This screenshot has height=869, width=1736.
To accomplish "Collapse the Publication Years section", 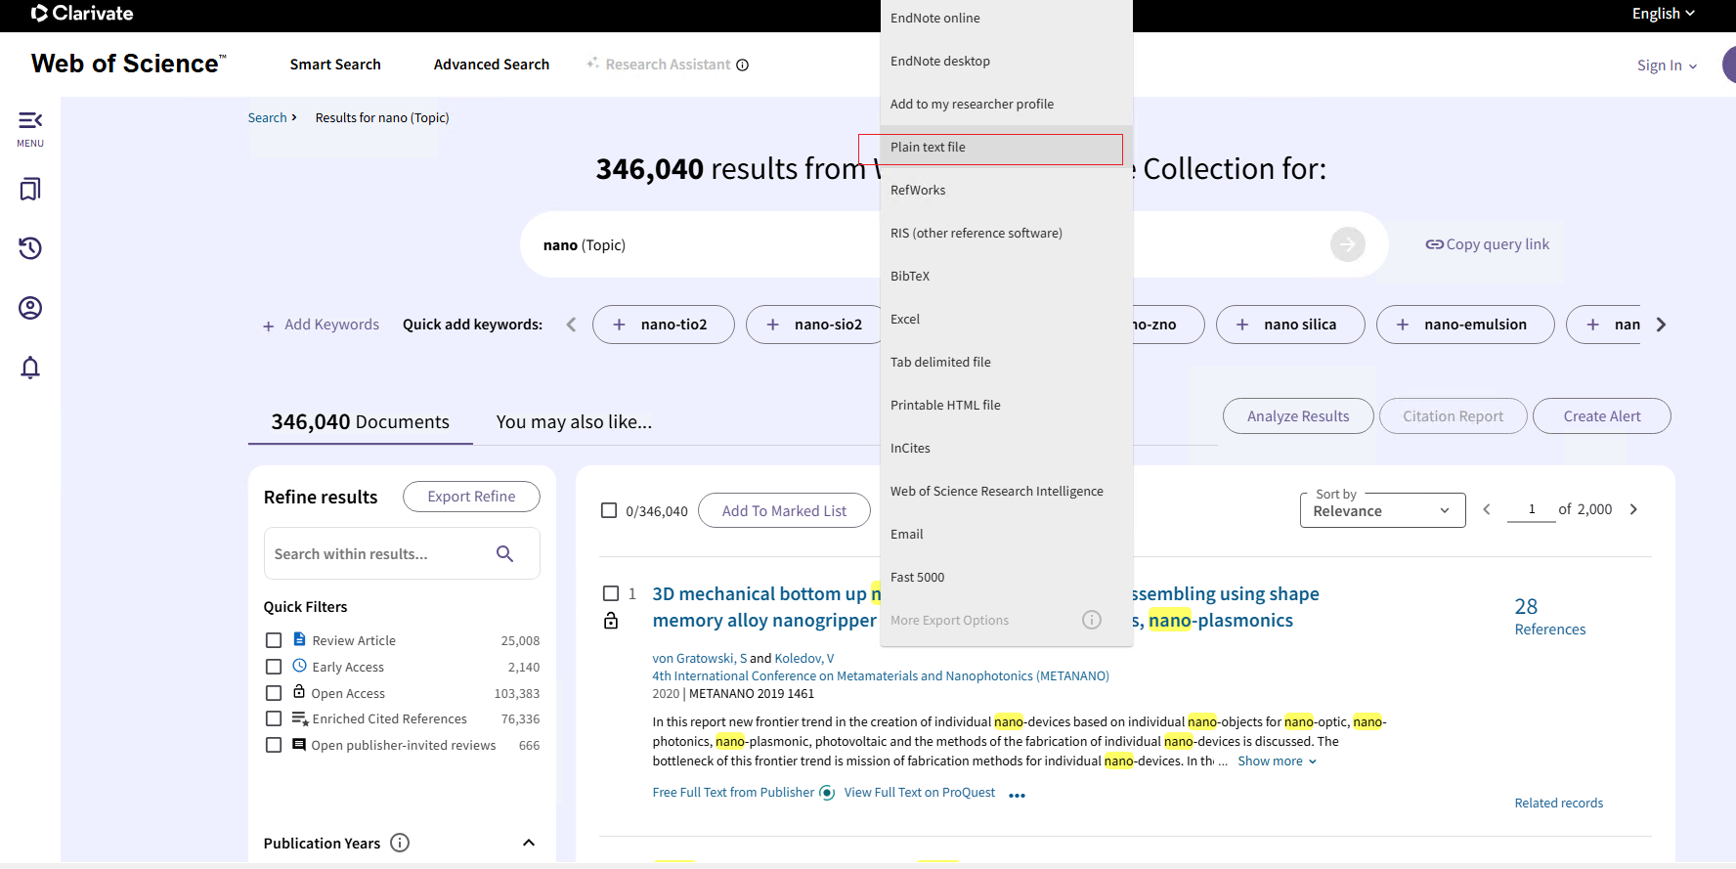I will (529, 843).
